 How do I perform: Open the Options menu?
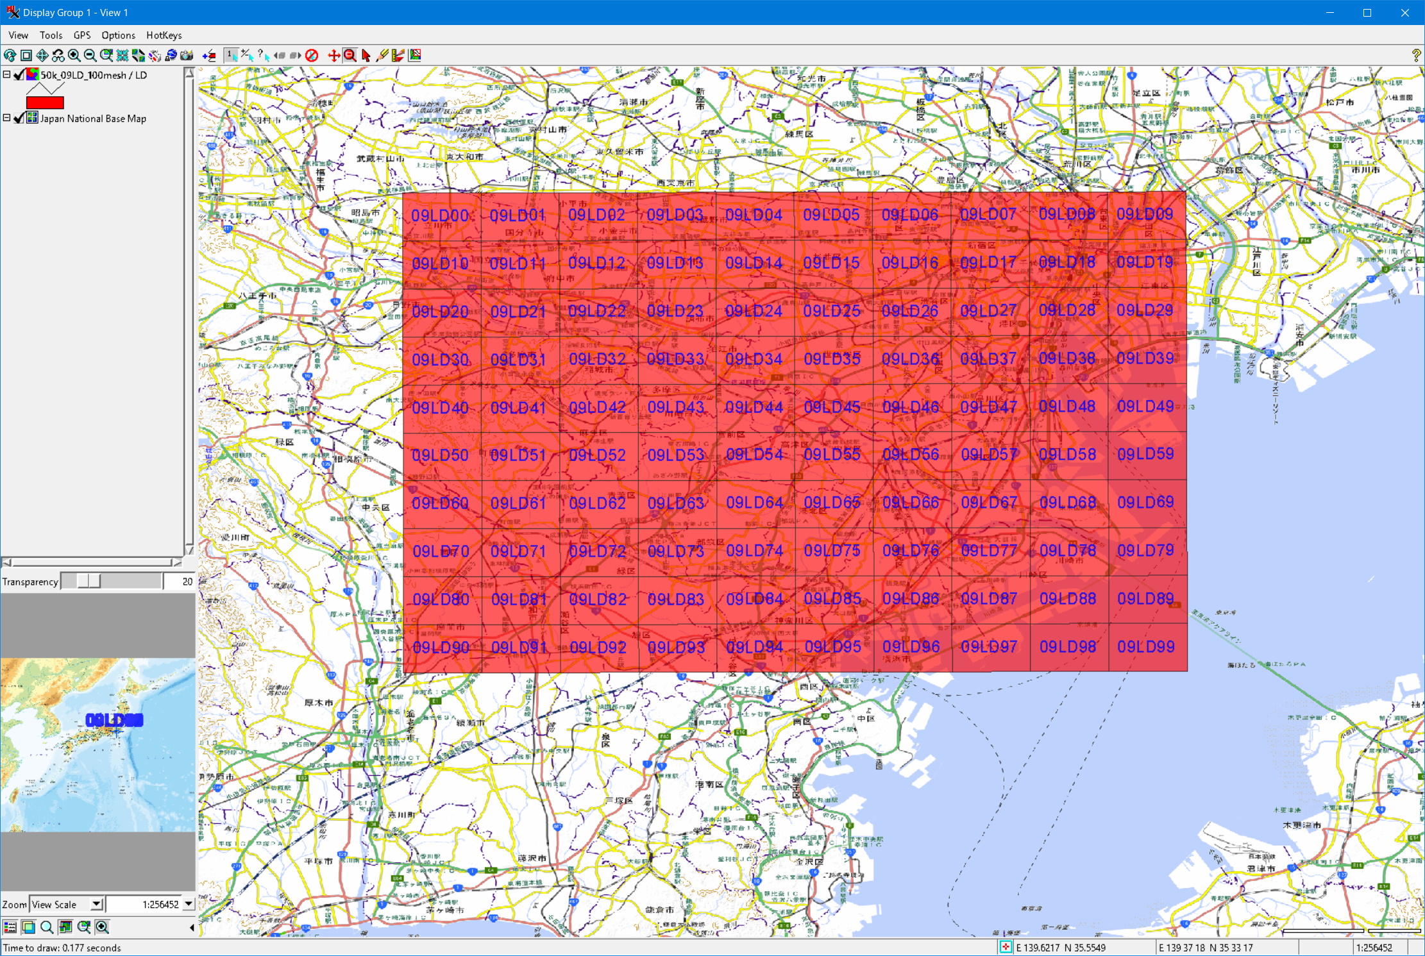click(118, 35)
